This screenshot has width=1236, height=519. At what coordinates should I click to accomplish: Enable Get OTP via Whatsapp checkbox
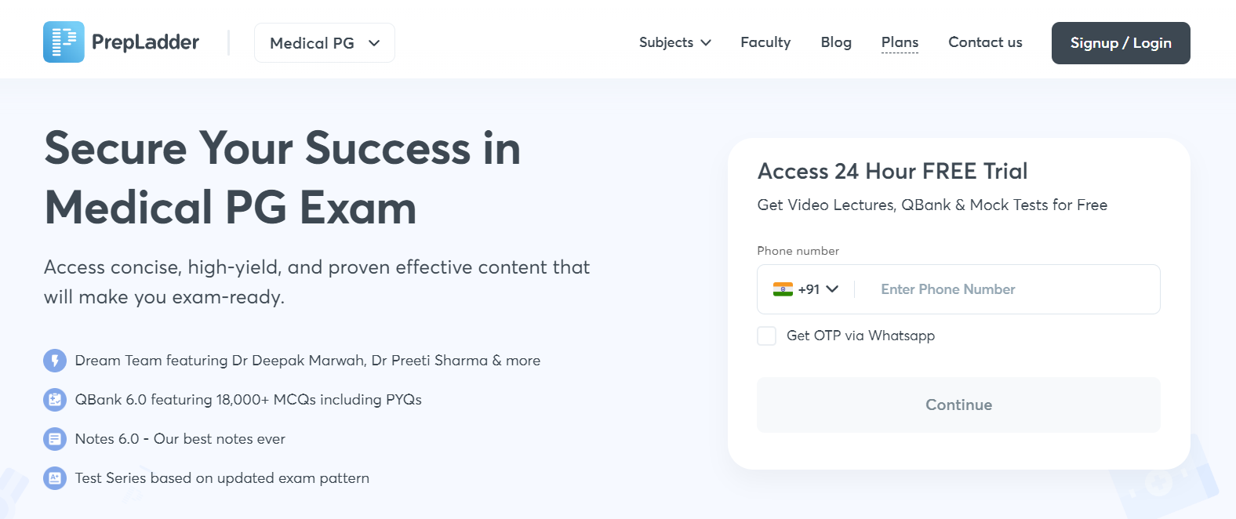(766, 336)
